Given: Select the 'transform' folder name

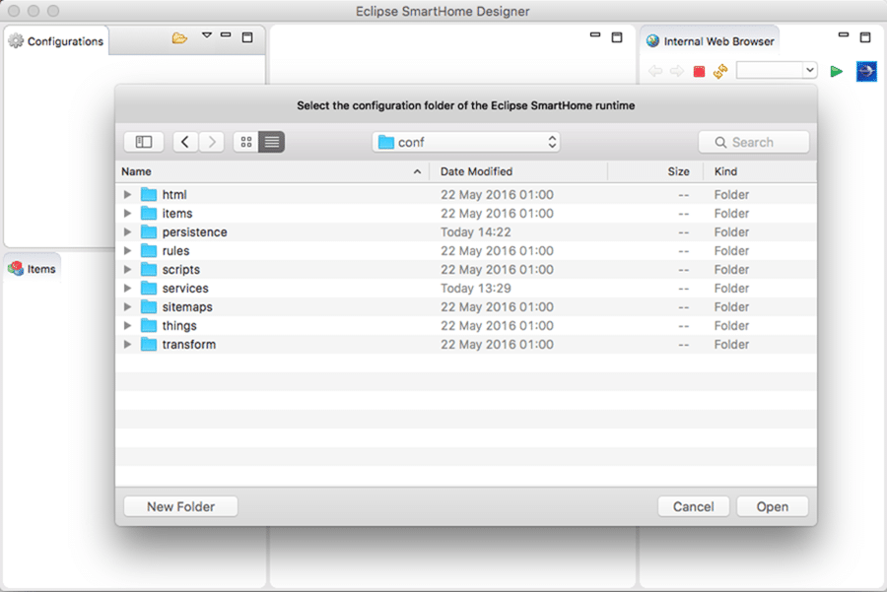Looking at the screenshot, I should pyautogui.click(x=189, y=344).
